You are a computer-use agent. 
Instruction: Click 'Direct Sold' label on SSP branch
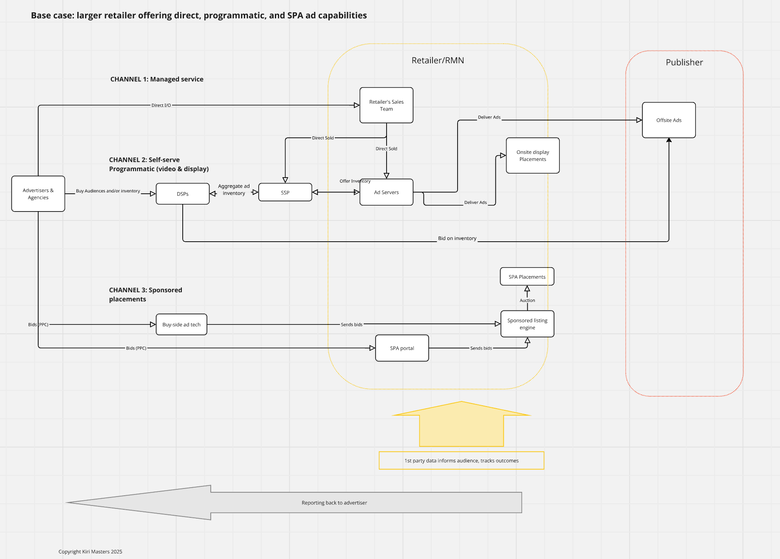(x=323, y=138)
